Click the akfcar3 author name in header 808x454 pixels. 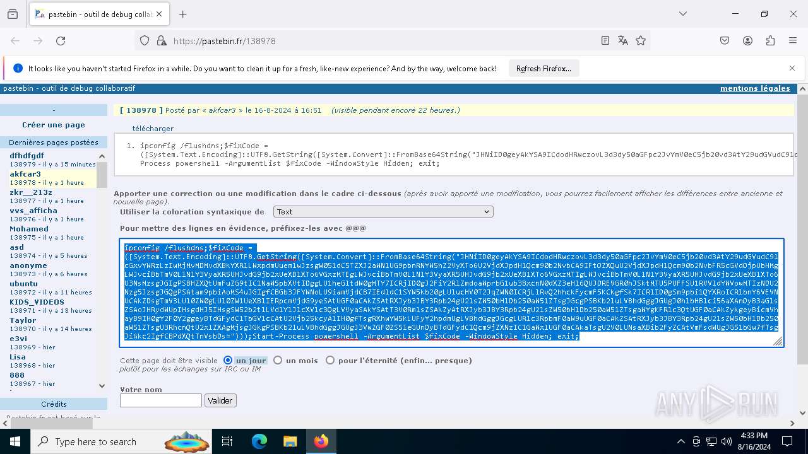[x=222, y=110]
